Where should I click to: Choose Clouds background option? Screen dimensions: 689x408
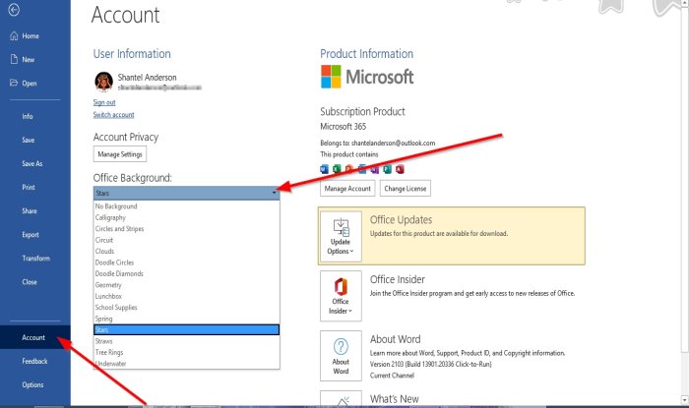click(187, 251)
